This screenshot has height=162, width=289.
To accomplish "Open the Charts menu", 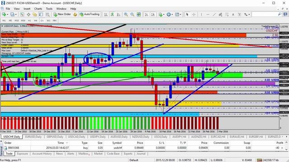I will (38, 9).
